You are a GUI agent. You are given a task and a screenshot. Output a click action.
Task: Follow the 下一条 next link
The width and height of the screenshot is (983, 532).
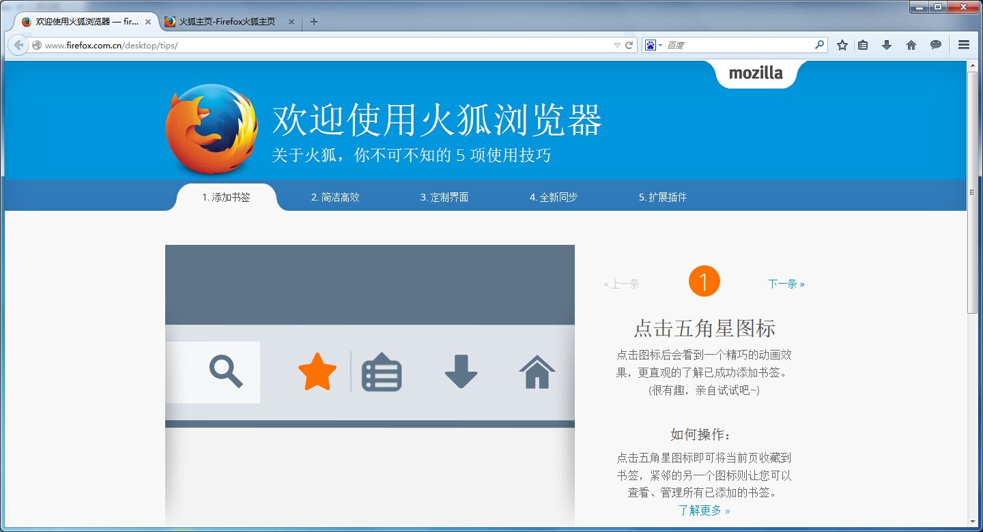click(786, 284)
